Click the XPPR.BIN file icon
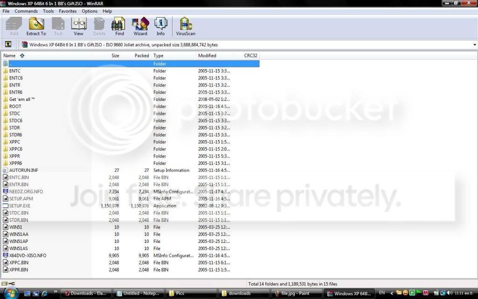The height and width of the screenshot is (299, 478). click(x=5, y=270)
